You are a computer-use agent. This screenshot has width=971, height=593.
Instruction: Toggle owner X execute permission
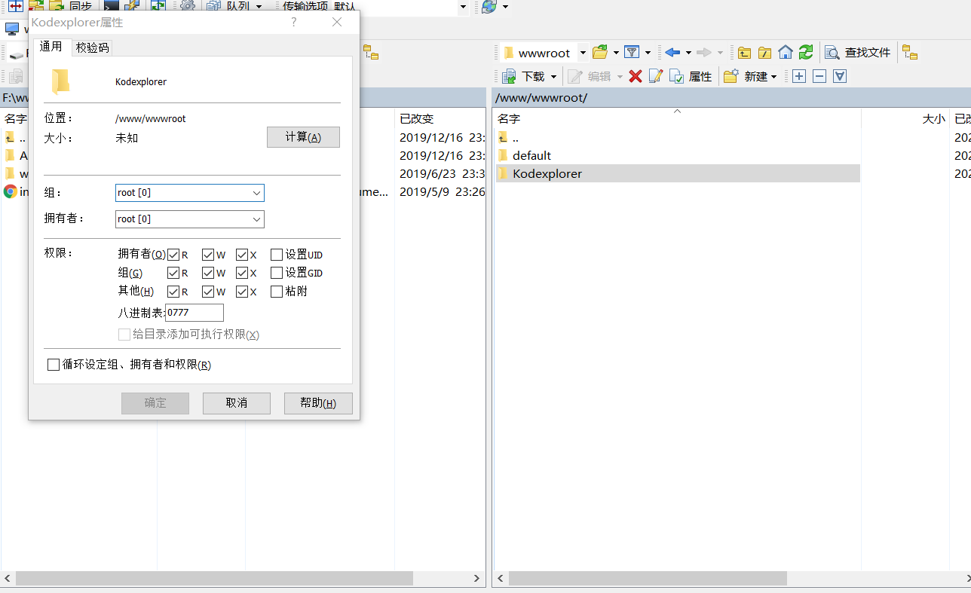click(242, 255)
